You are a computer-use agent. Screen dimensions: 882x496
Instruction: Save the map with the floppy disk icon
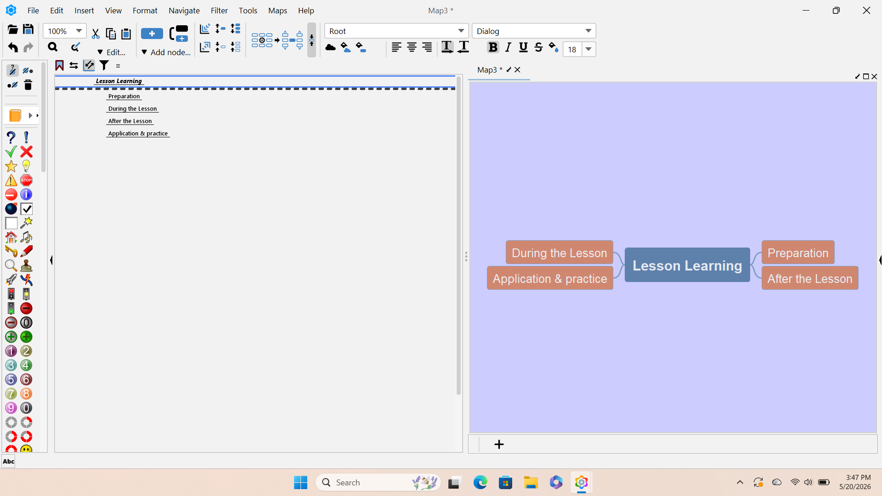click(x=28, y=29)
